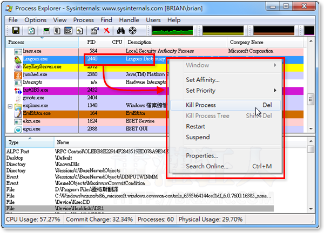324x233 pixels.
Task: Select the \Default desktop handle row
Action: (x=140, y=158)
